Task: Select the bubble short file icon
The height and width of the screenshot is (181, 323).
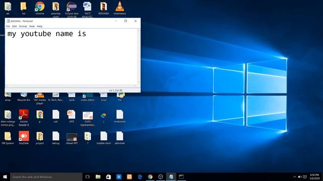Action: coord(103,138)
